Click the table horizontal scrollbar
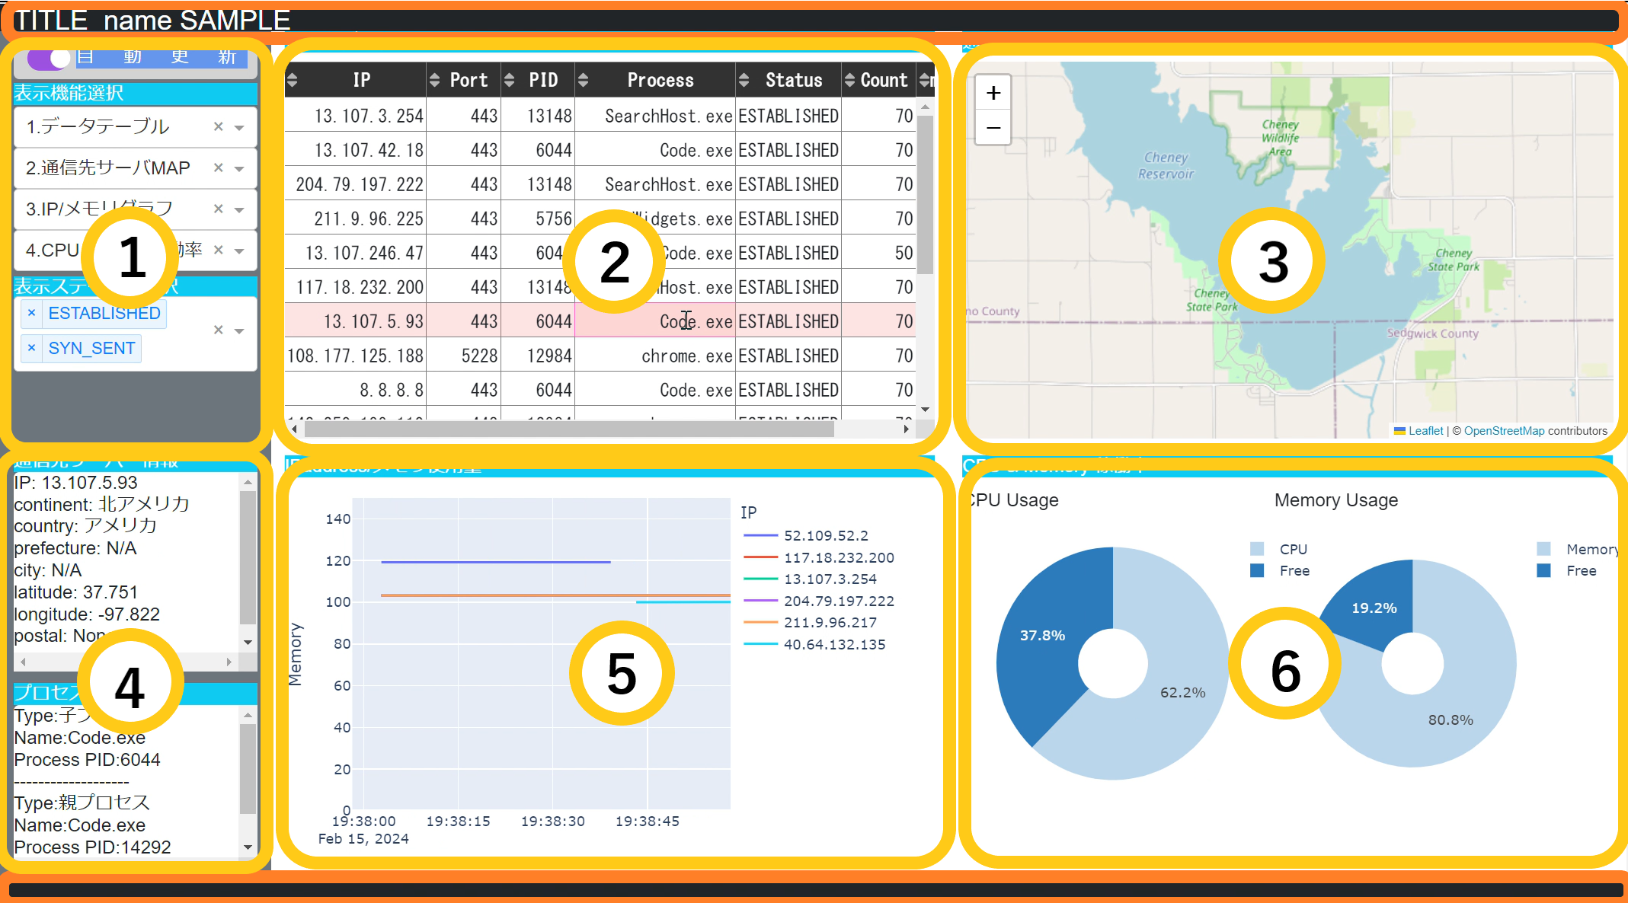 pyautogui.click(x=568, y=429)
